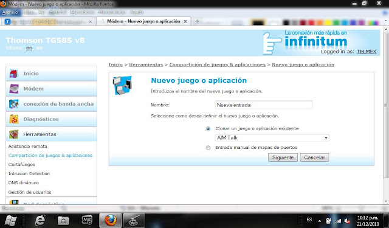Click the 'Nuevo juego o aplicación' breadcrumb link
The image size is (389, 228).
(x=303, y=64)
